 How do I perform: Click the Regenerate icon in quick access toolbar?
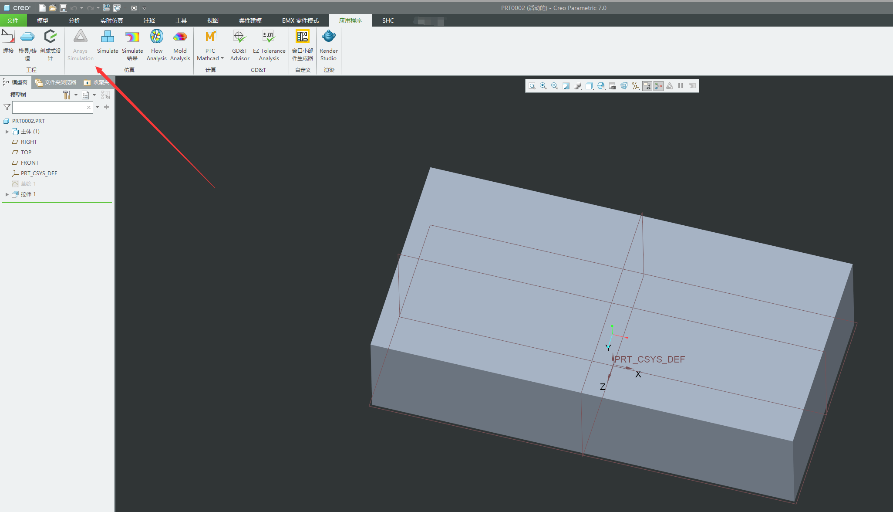[x=106, y=8]
